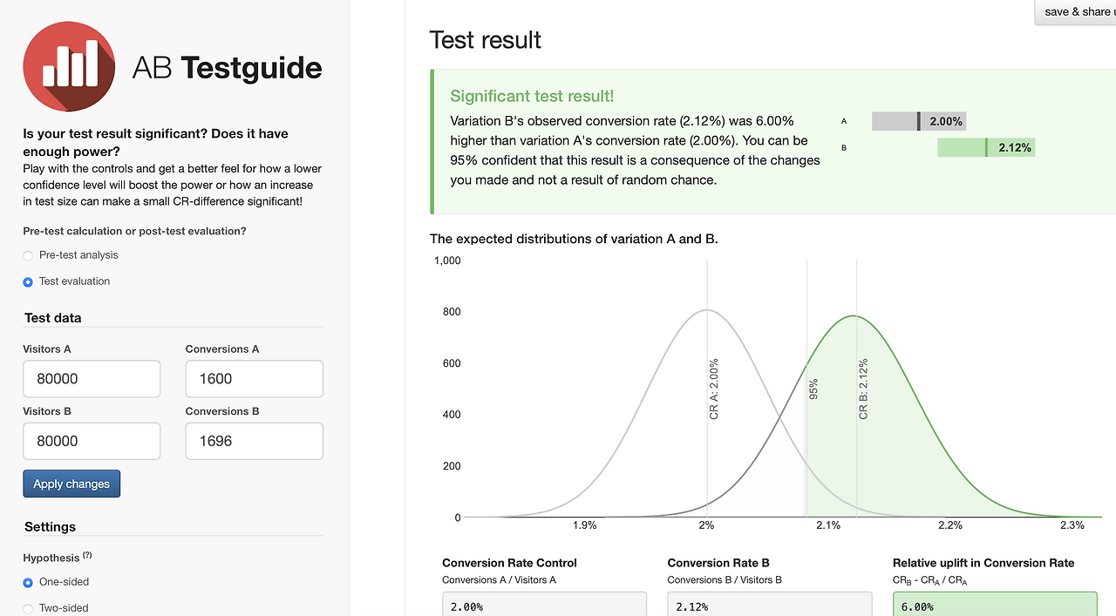Image resolution: width=1116 pixels, height=616 pixels.
Task: Choose Two-sided hypothesis option
Action: [x=29, y=608]
